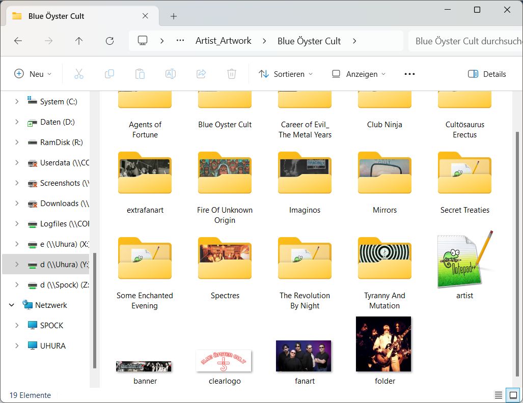This screenshot has height=403, width=523.
Task: Expand the Daten (D:) drive node
Action: tap(17, 122)
